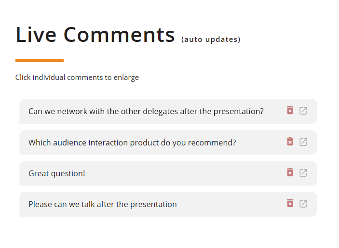The image size is (339, 248).
Task: Click the 'Live Comments' heading
Action: (x=95, y=35)
